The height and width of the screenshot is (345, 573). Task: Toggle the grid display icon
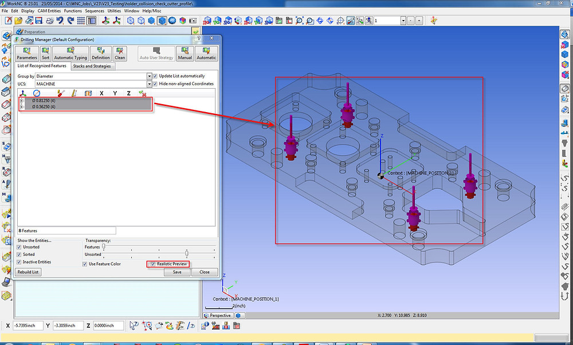coord(81,21)
